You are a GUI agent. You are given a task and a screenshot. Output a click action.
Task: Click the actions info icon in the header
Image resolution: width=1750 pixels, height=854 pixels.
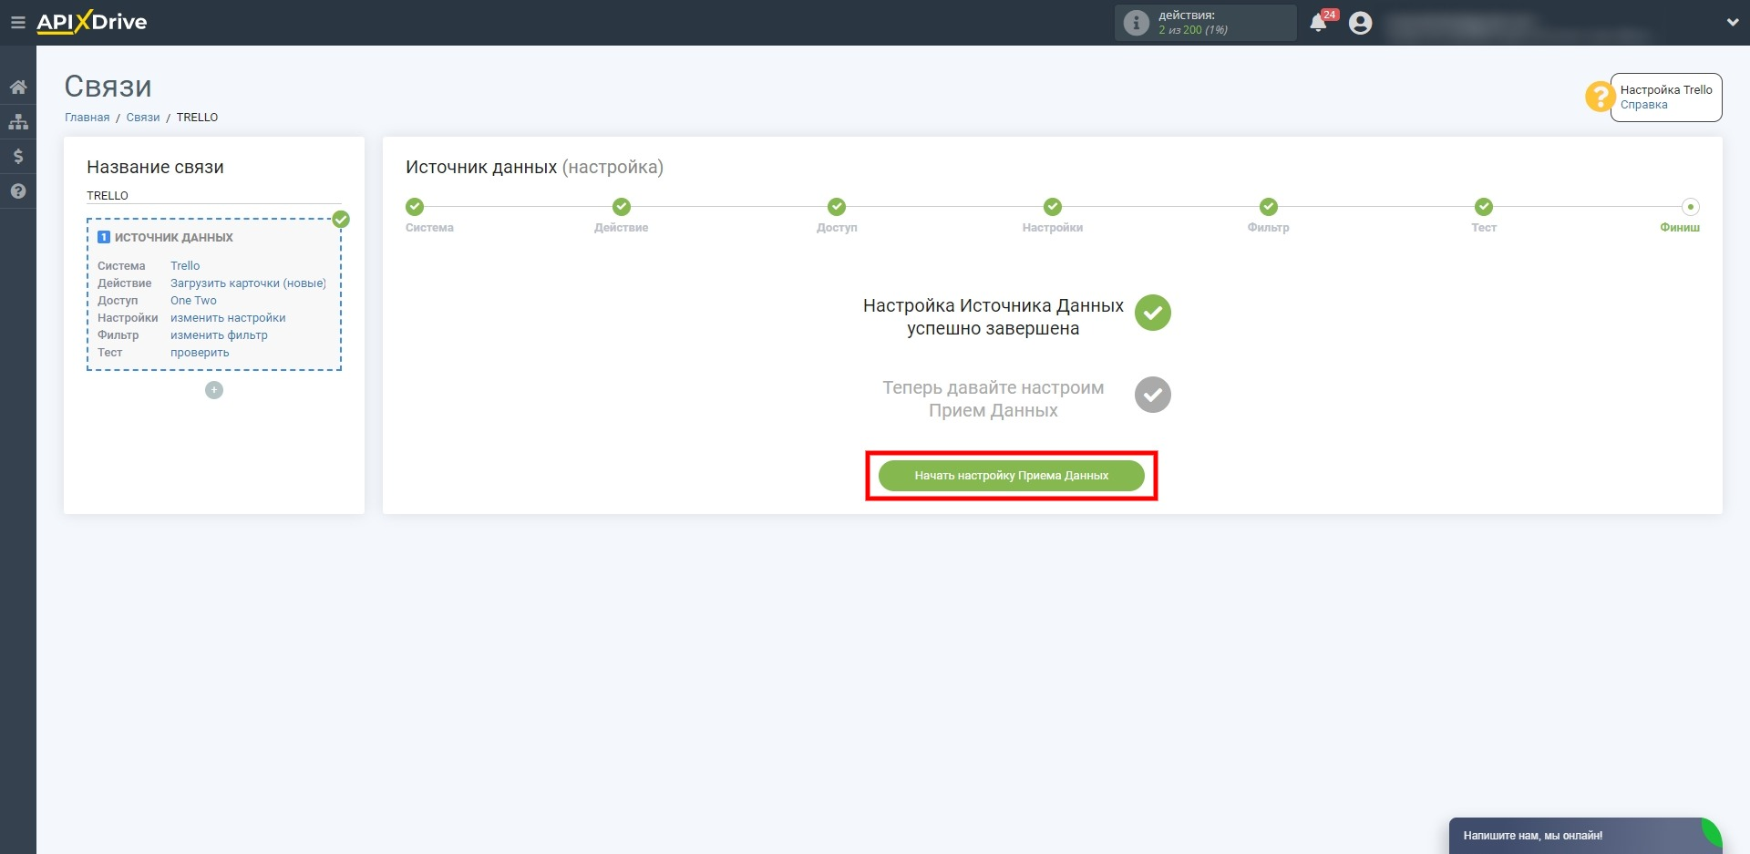[x=1136, y=23]
